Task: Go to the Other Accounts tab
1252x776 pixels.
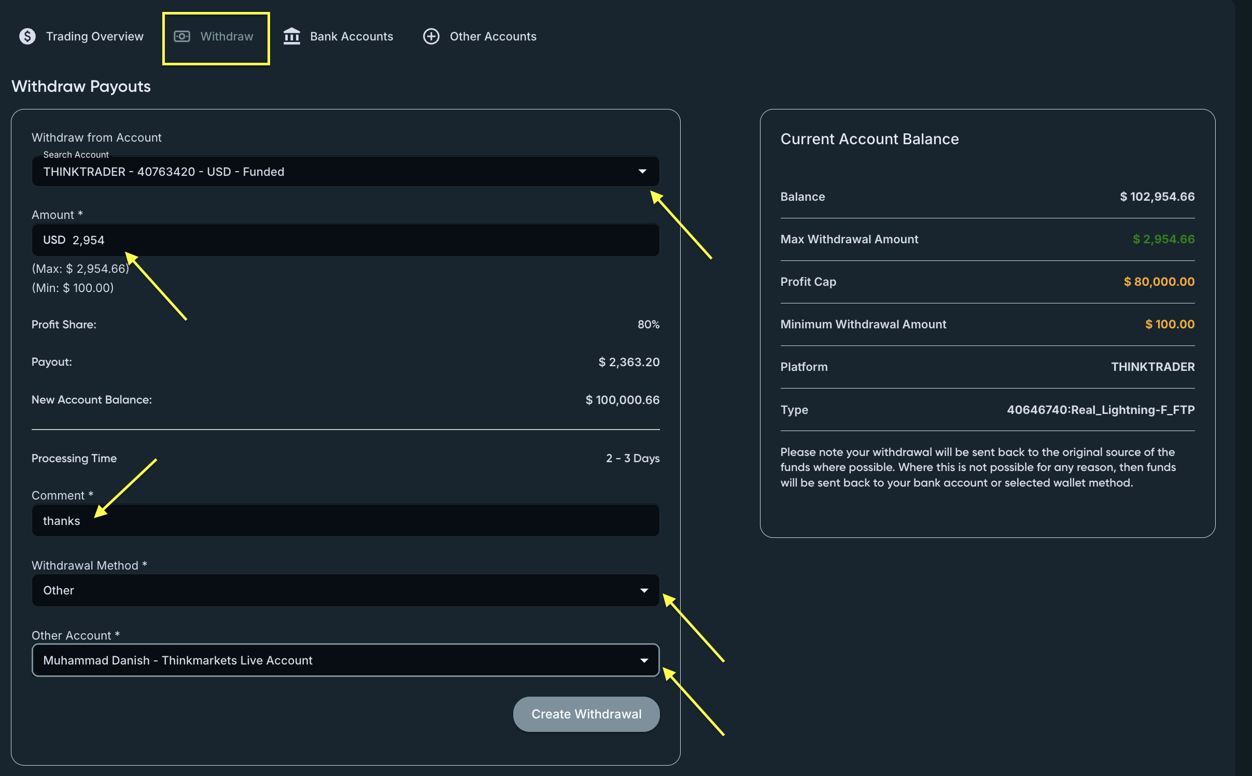Action: tap(493, 36)
